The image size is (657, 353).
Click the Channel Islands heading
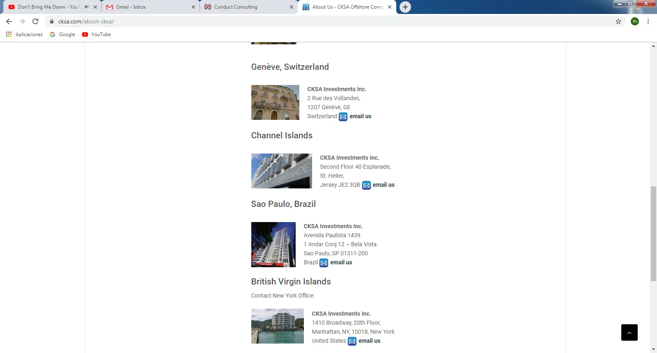click(x=282, y=135)
